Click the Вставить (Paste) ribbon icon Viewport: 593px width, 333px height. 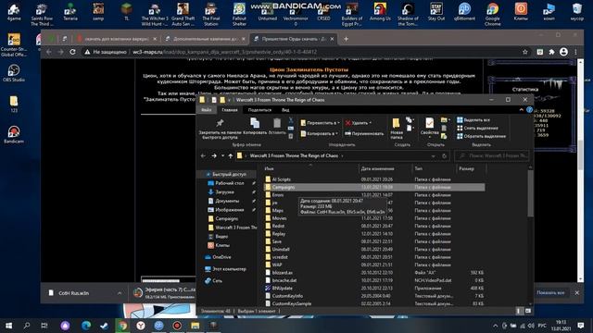[x=277, y=123]
